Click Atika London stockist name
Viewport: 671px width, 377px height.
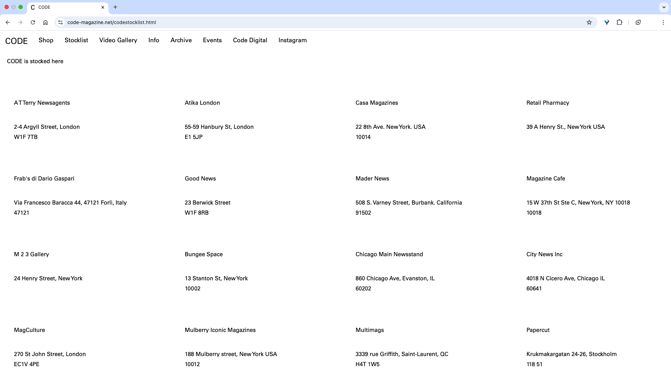[x=202, y=103]
